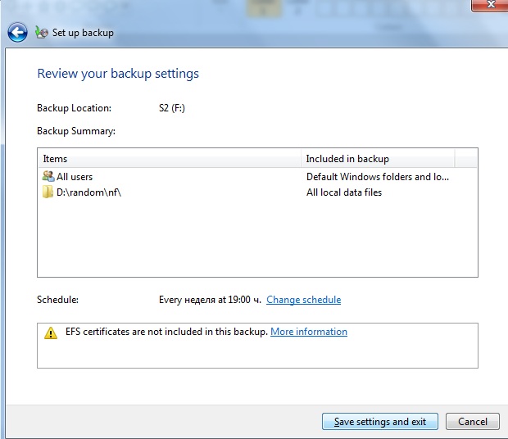Click the yellow EFS warning icon
508x439 pixels.
51,333
